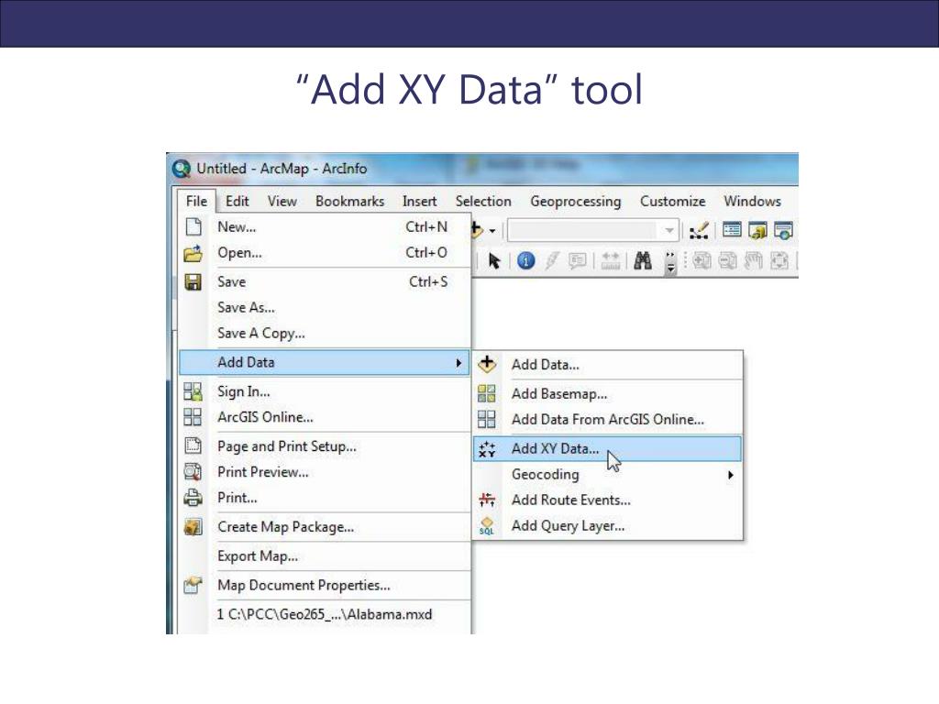
Task: Select Sign In... menu entry
Action: pos(324,391)
